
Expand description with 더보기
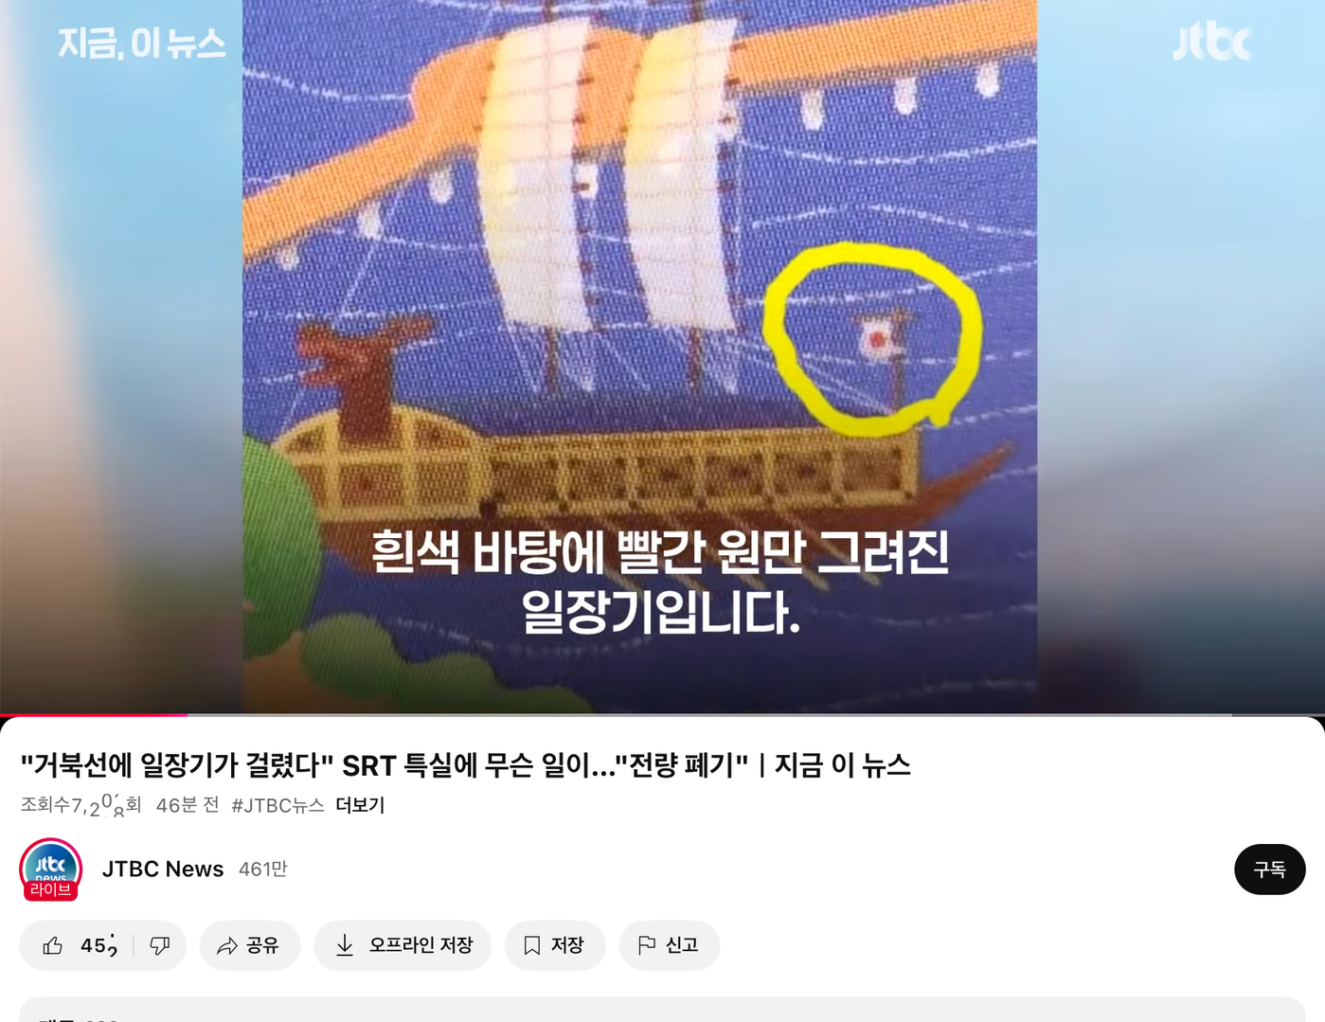click(x=360, y=805)
